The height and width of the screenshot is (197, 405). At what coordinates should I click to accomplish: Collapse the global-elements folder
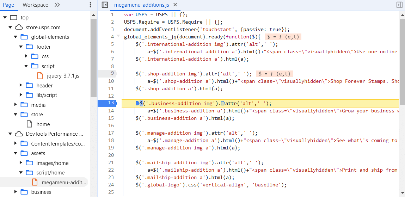[16, 37]
